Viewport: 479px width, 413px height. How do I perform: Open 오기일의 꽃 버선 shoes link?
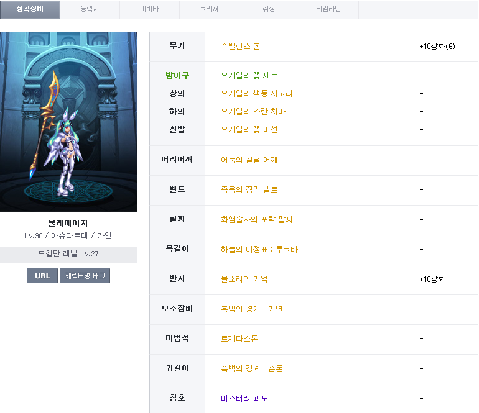pyautogui.click(x=249, y=130)
